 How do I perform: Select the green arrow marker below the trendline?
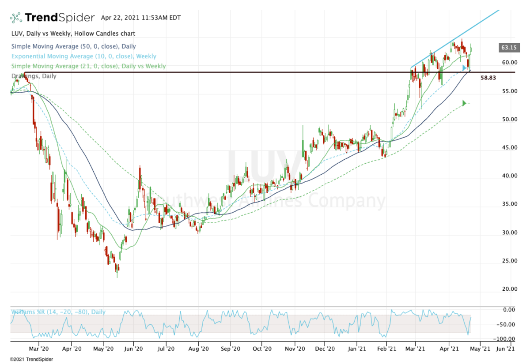pos(464,103)
